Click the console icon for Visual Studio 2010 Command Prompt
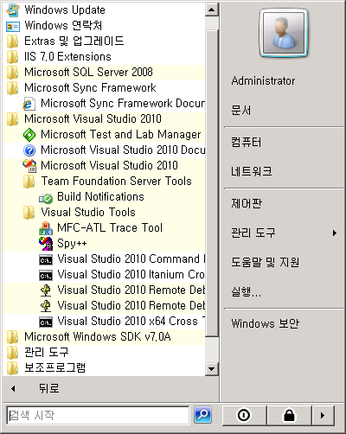 pyautogui.click(x=46, y=260)
